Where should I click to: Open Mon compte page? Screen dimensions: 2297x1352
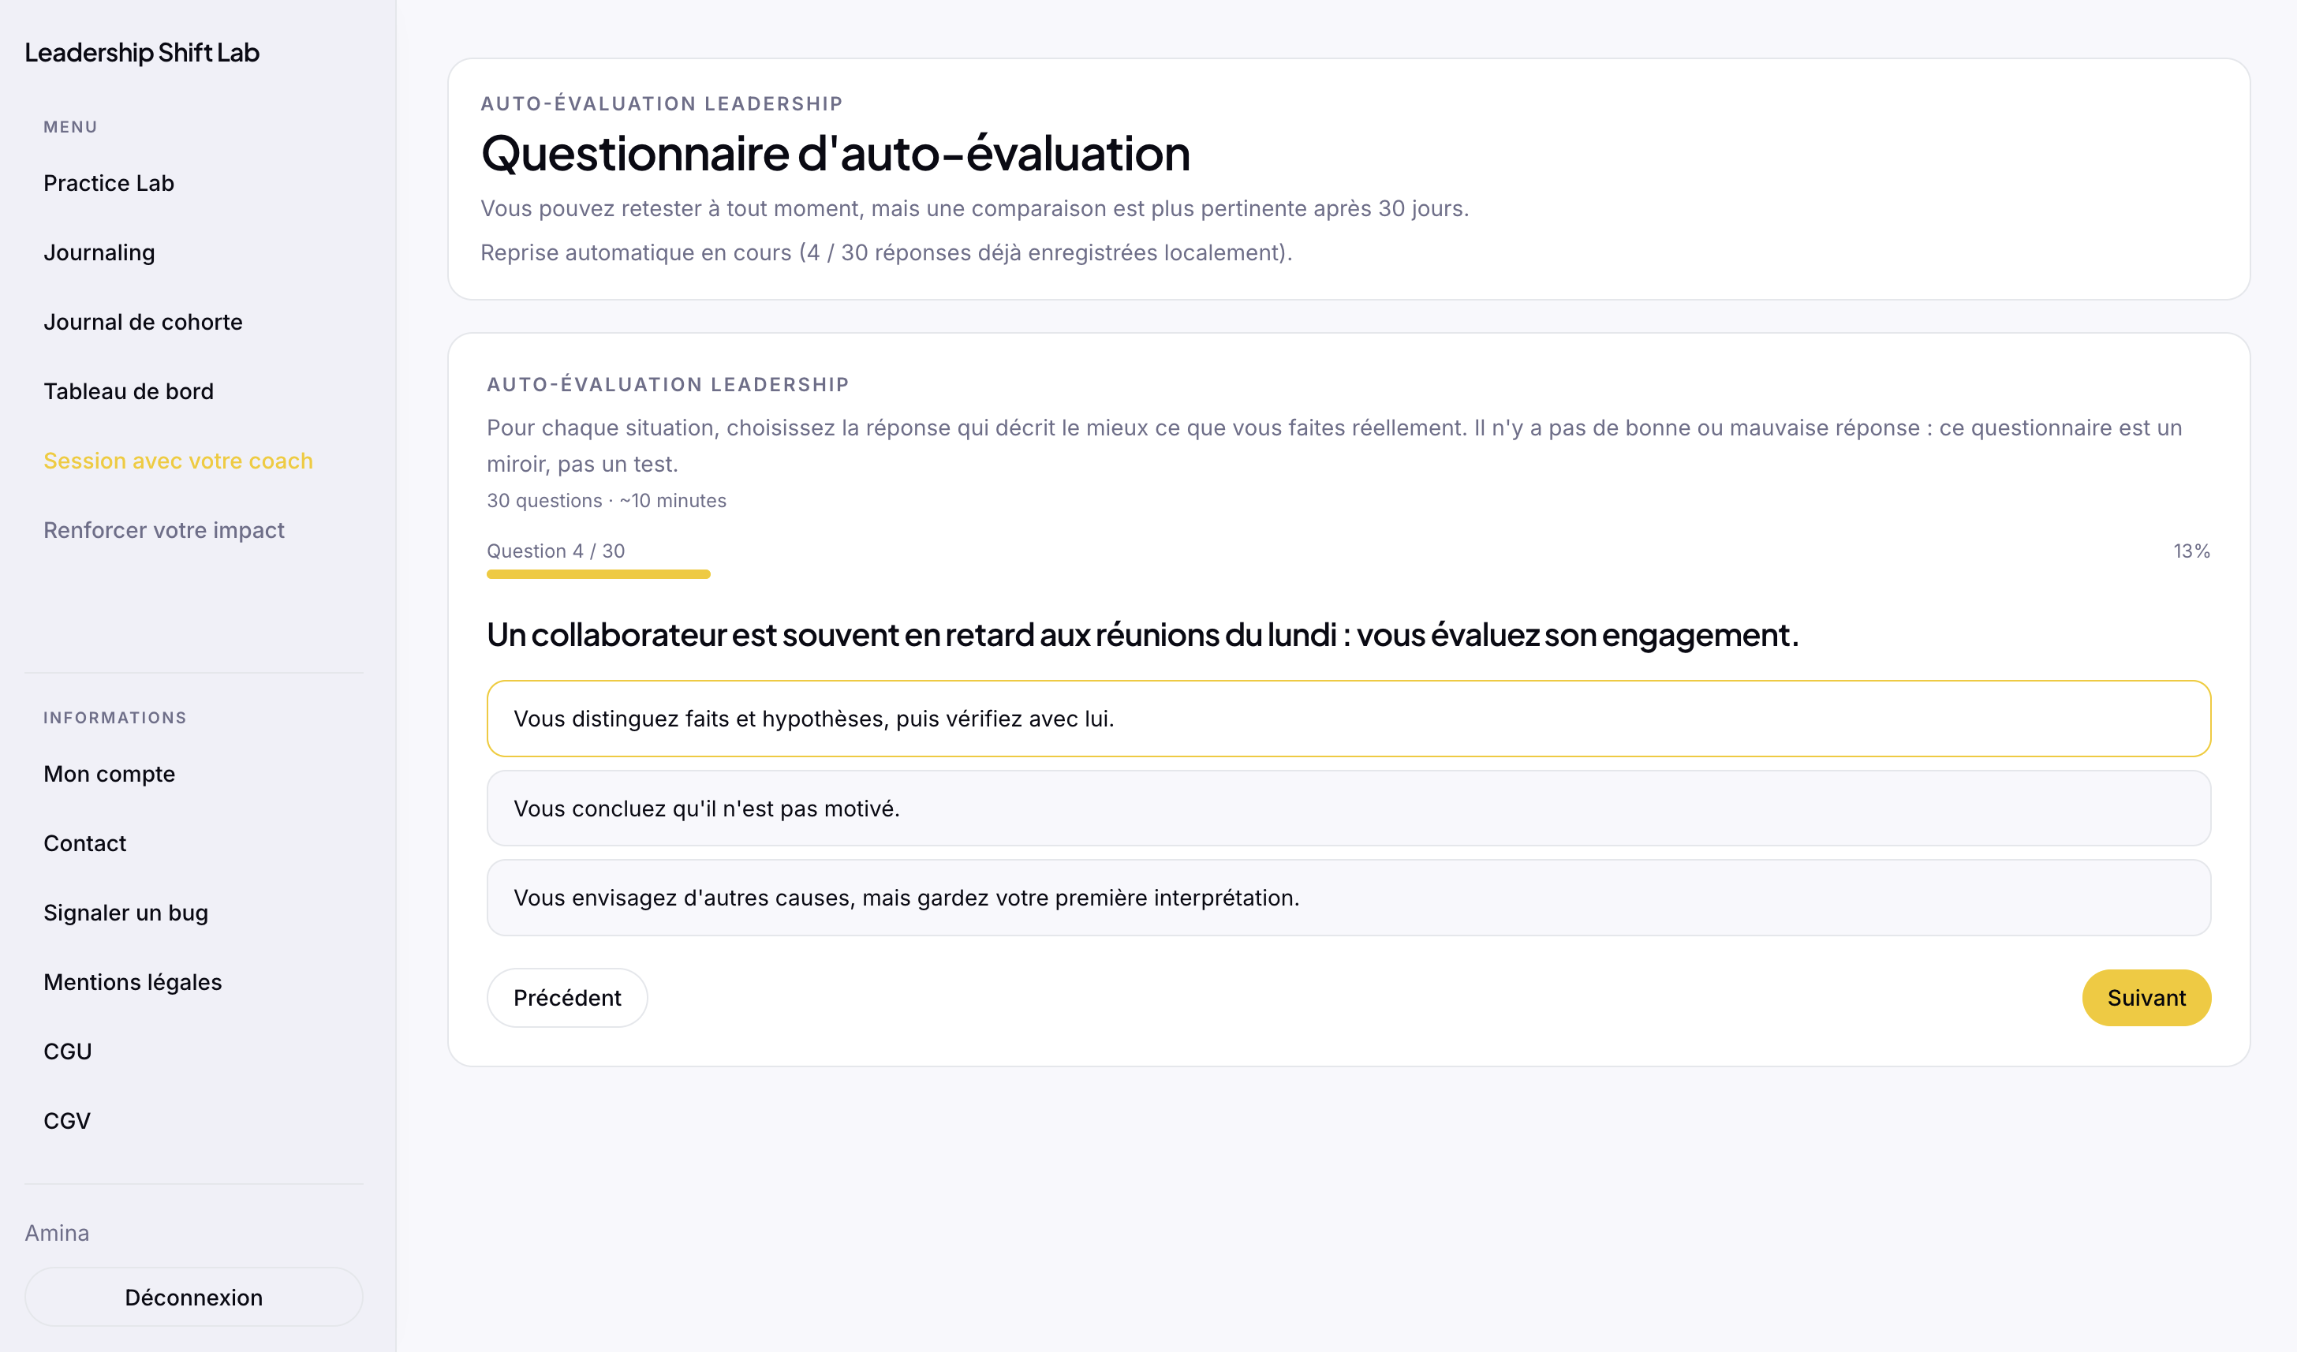coord(110,774)
